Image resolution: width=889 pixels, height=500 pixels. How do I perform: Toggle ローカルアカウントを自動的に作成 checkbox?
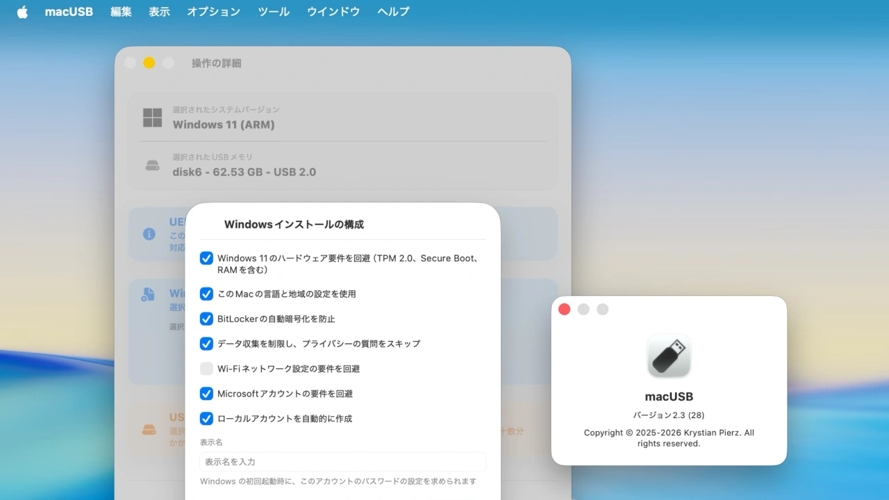(x=206, y=419)
